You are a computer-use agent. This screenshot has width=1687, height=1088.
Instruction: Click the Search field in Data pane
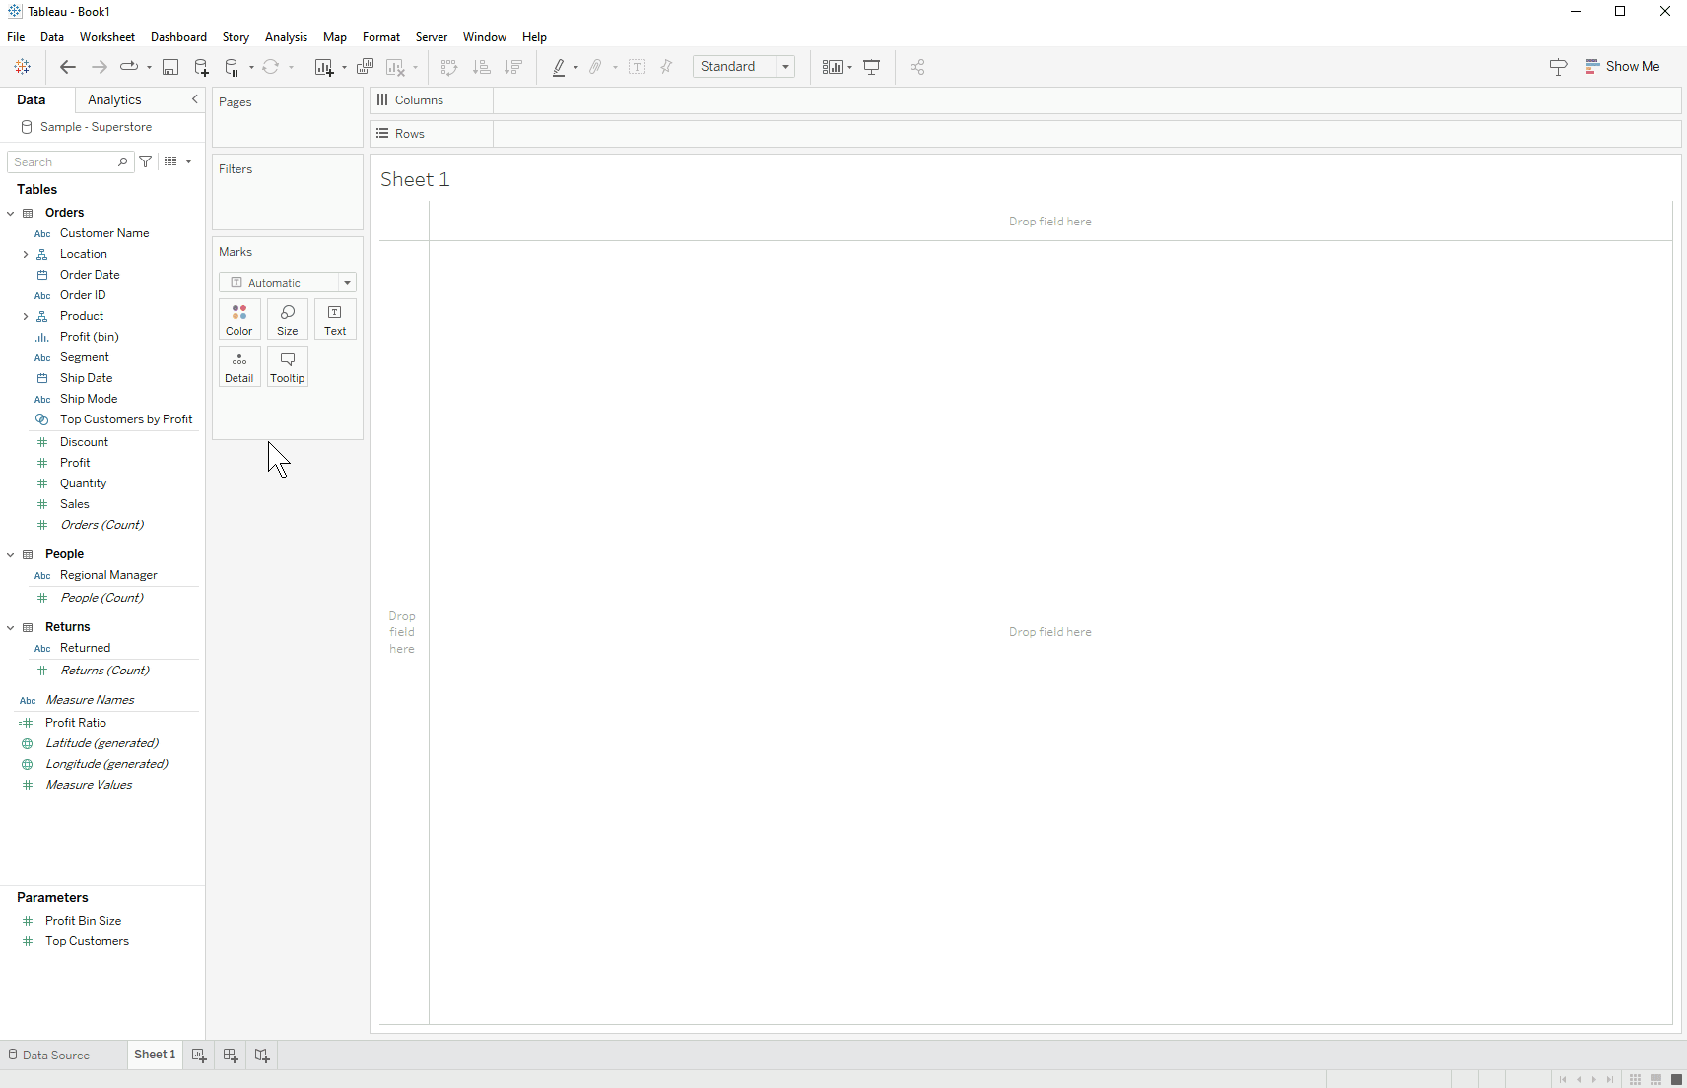click(x=64, y=161)
